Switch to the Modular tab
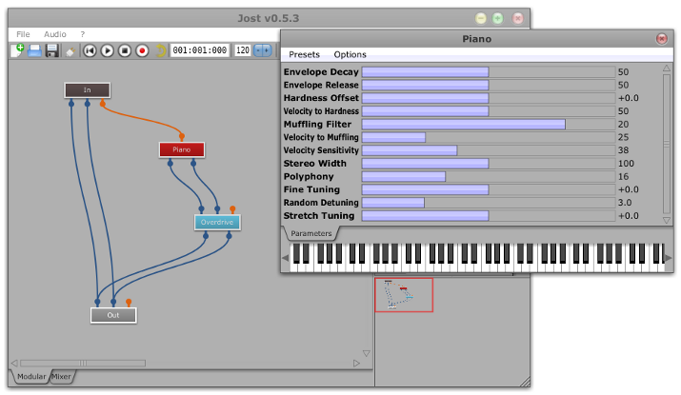The height and width of the screenshot is (395, 681). click(x=31, y=376)
